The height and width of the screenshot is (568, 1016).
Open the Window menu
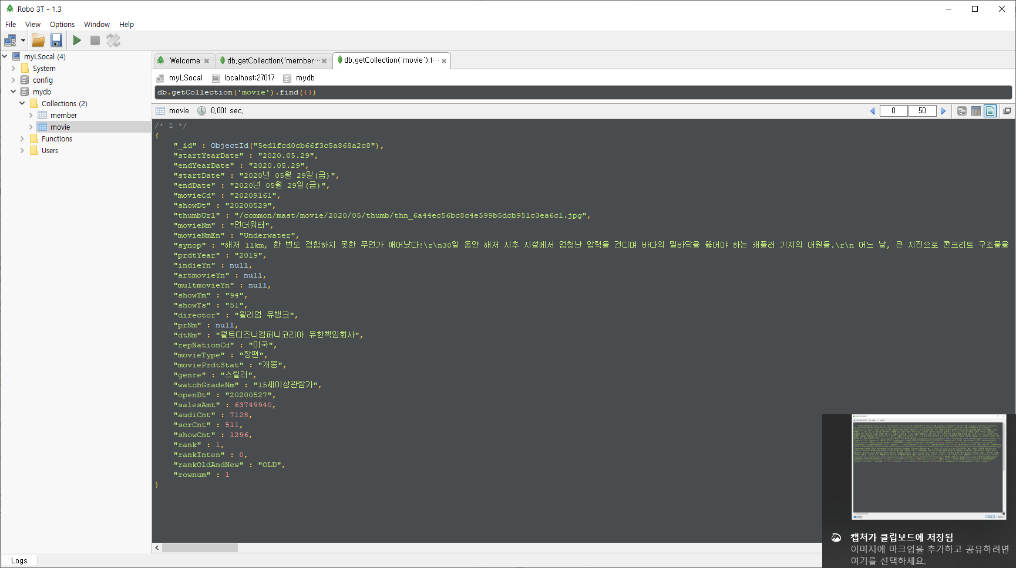(97, 25)
